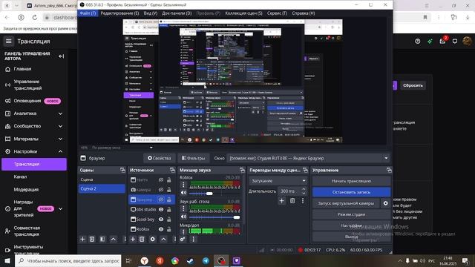Open the window capture Окно dropdown

pos(309,158)
